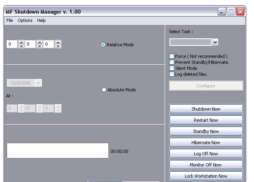The image size is (254, 182).
Task: Click the third absolute mode At time field
Action: pyautogui.click(x=49, y=108)
